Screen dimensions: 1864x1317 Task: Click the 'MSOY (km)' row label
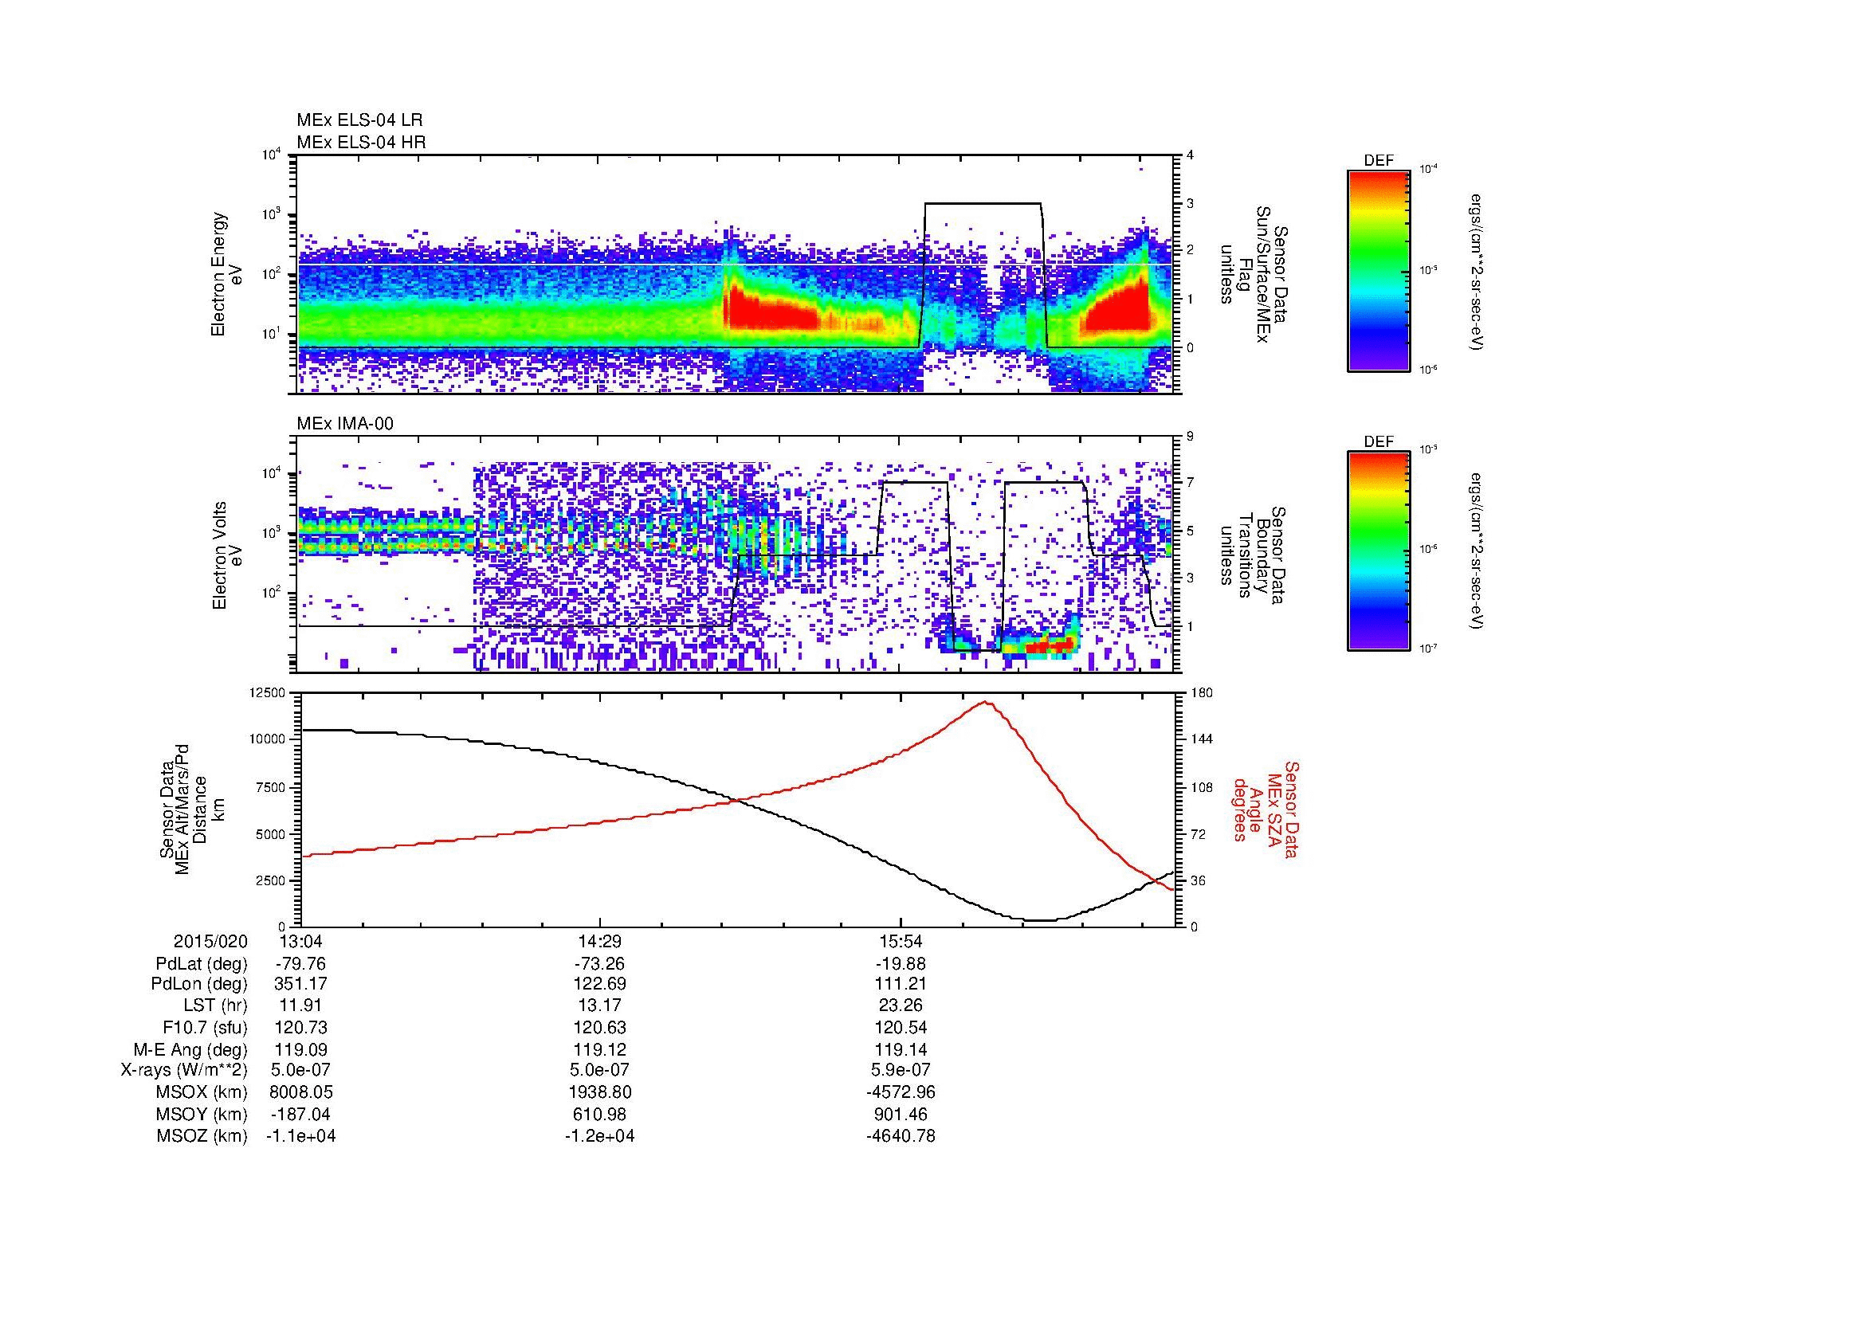pyautogui.click(x=202, y=1114)
